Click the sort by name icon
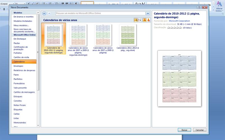The width and height of the screenshot is (225, 140). pos(140,20)
